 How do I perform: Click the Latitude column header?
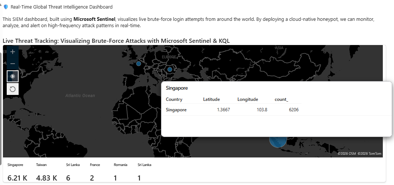click(212, 99)
